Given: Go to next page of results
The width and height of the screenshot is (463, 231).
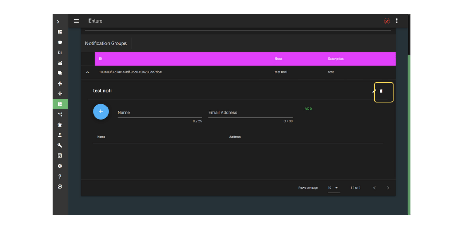Looking at the screenshot, I should [388, 188].
